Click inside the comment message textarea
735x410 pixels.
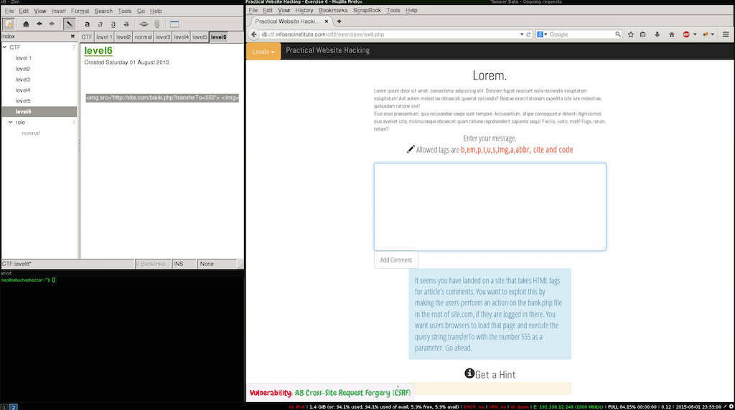click(490, 206)
